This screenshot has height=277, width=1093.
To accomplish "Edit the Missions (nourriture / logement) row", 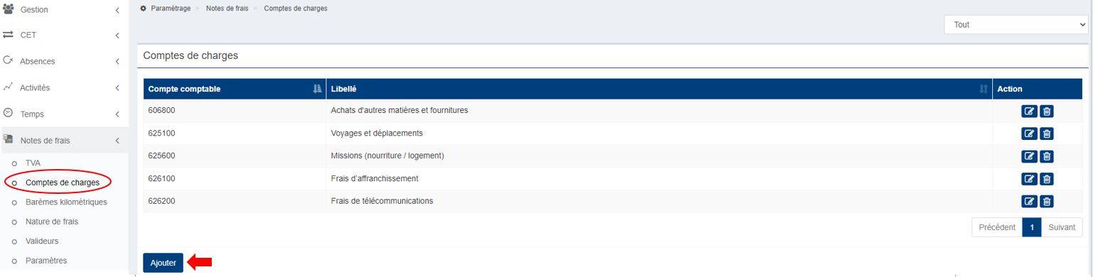I will (x=1029, y=156).
